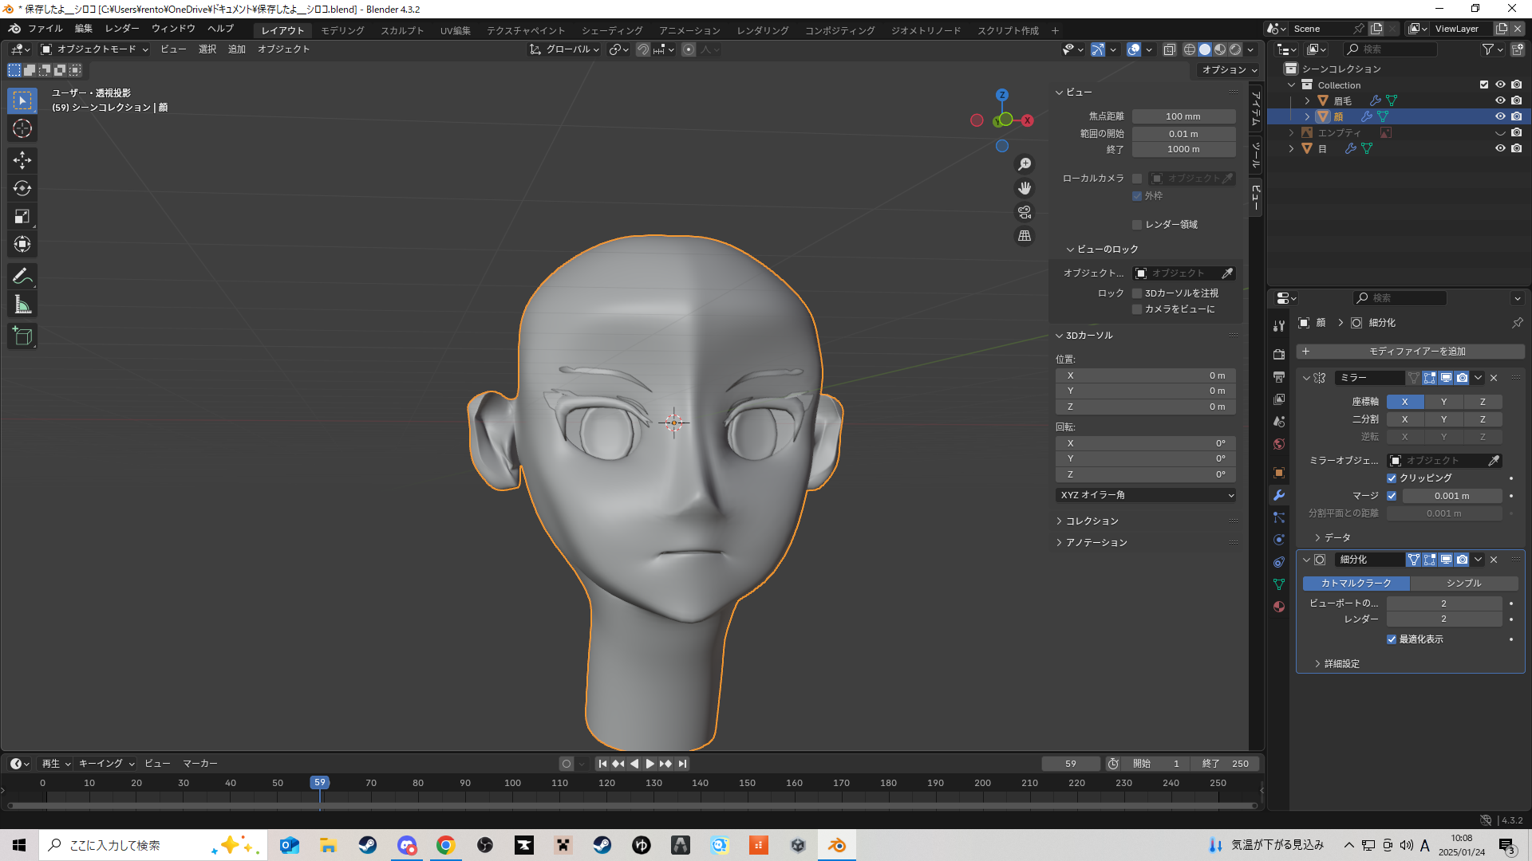Screen dimensions: 1532x861
Task: Click the 焦点距離 100 mm slider field
Action: coord(1183,116)
